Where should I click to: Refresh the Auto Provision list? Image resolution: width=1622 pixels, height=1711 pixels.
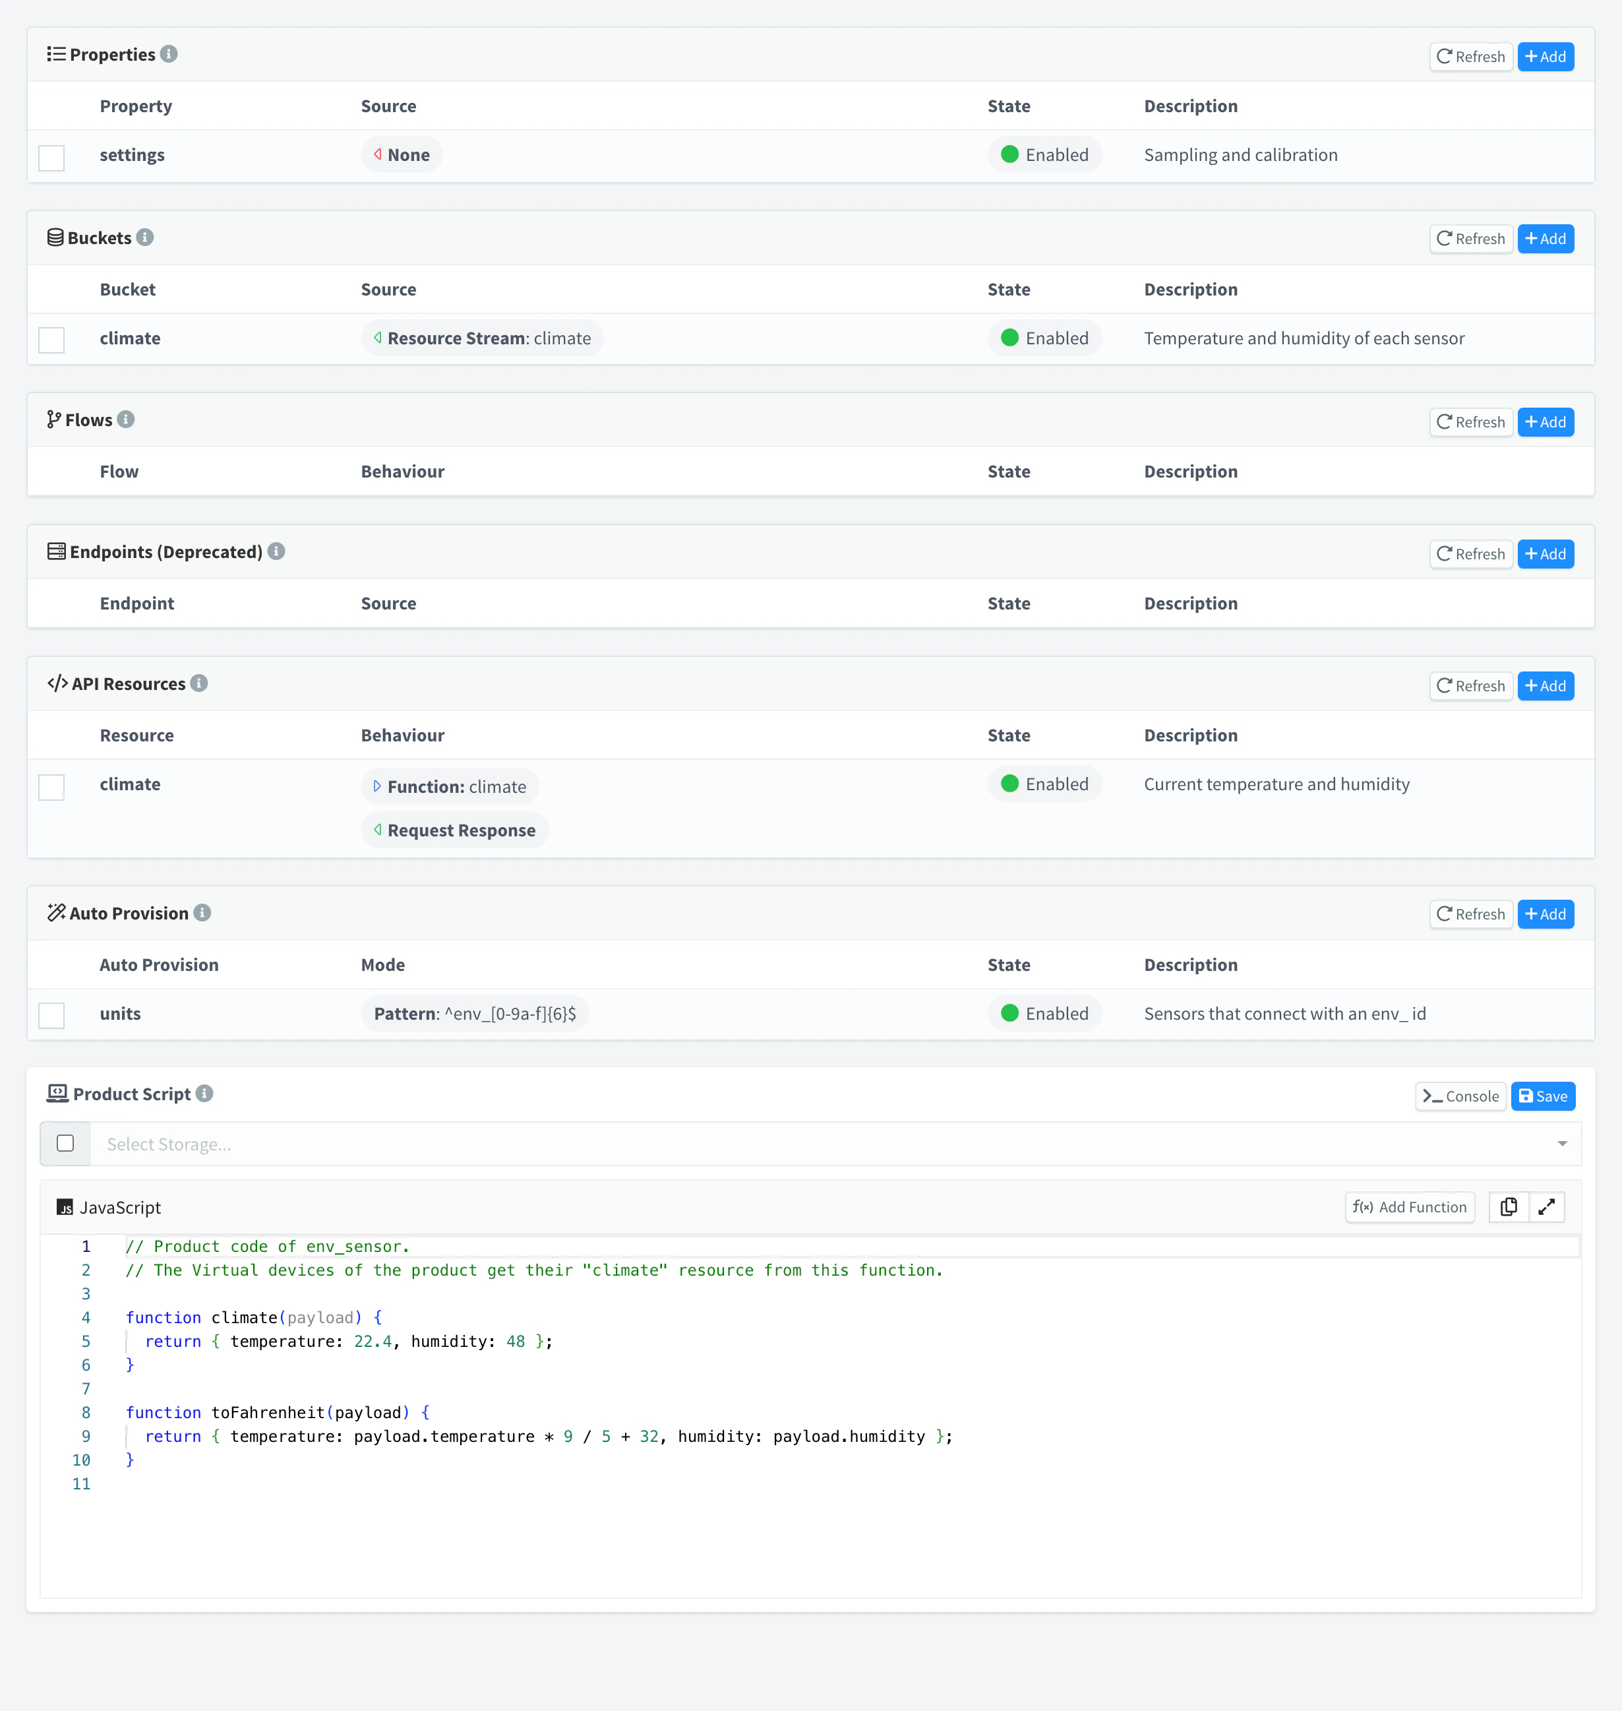[x=1471, y=914]
